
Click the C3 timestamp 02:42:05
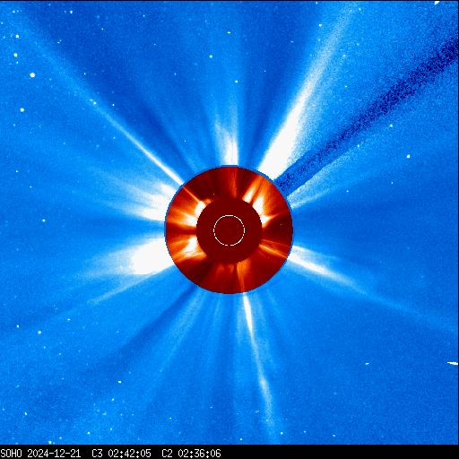[x=129, y=454]
